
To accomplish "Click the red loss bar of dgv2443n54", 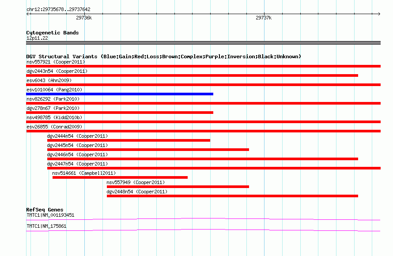I will click(192, 75).
